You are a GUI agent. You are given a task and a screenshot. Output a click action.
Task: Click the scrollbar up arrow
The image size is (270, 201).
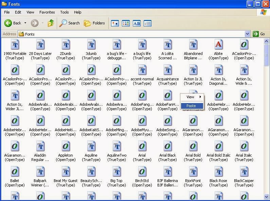[x=266, y=41]
